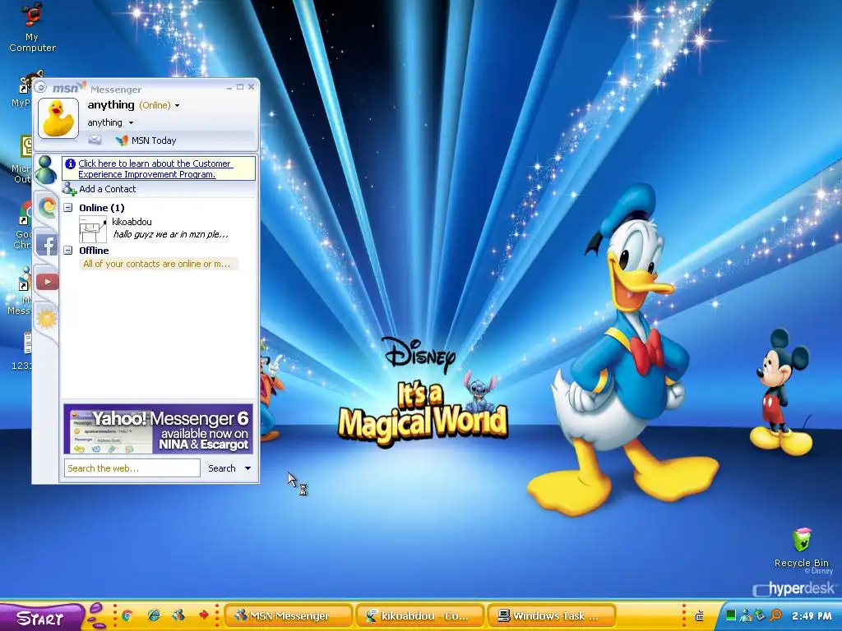Collapse the Online (1) group
This screenshot has height=631, width=842.
tap(68, 208)
